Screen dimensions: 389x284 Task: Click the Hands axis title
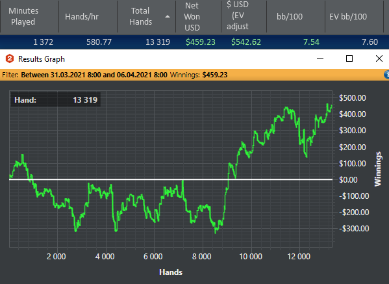tap(171, 272)
